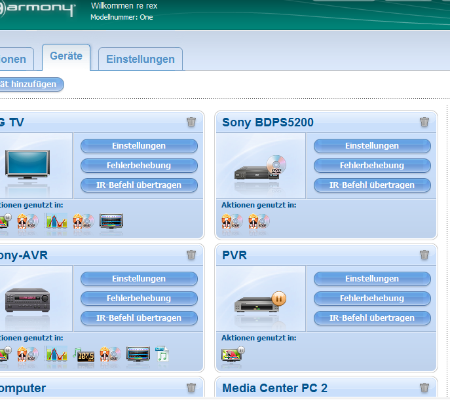Click second DVD activity icon in Sony-AVR card
The image size is (450, 400).
pyautogui.click(x=110, y=354)
